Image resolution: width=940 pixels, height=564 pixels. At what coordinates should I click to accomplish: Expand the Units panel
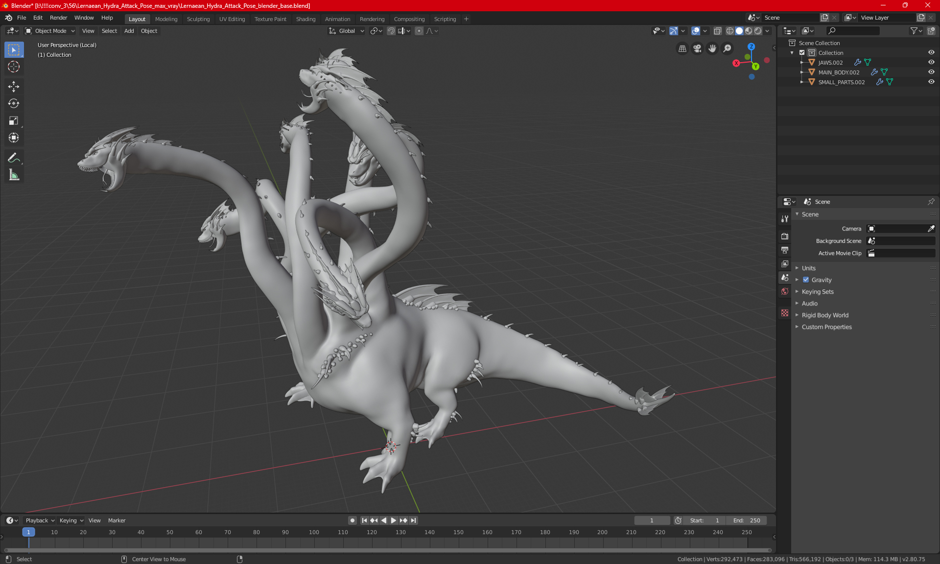pos(808,268)
